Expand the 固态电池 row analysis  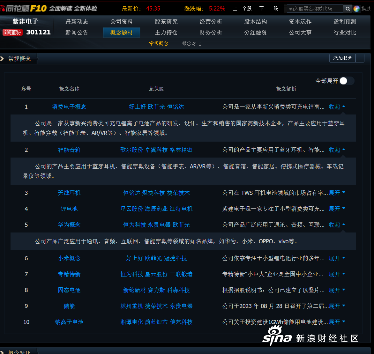click(337, 290)
